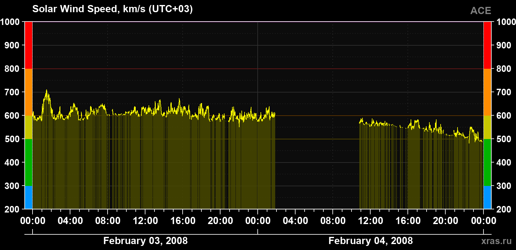Open the xras.ru source label
The width and height of the screenshot is (516, 250).
click(497, 241)
